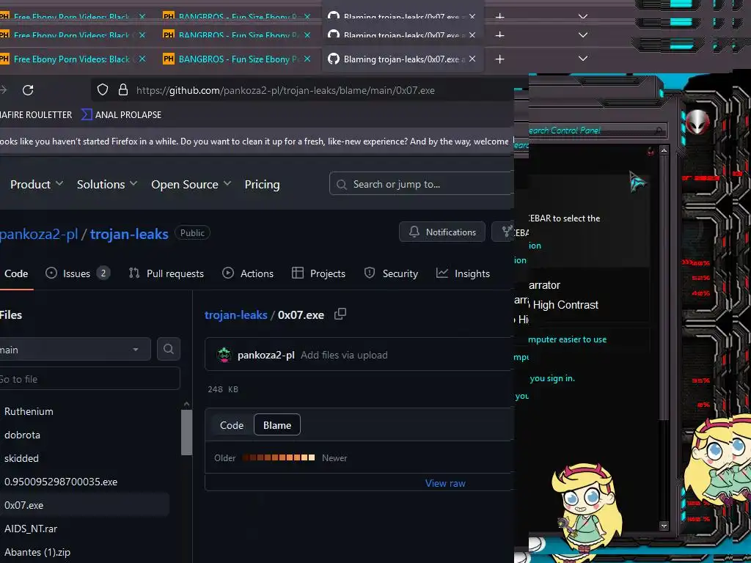Image resolution: width=751 pixels, height=563 pixels.
Task: Expand the Solutions menu
Action: click(107, 184)
